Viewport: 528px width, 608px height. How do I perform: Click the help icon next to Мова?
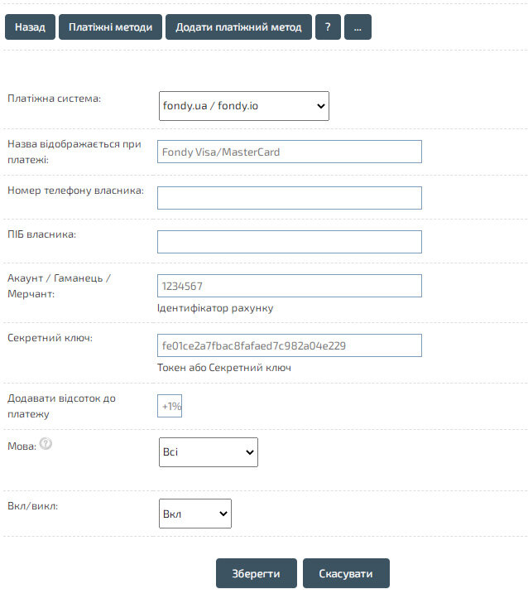pos(46,444)
